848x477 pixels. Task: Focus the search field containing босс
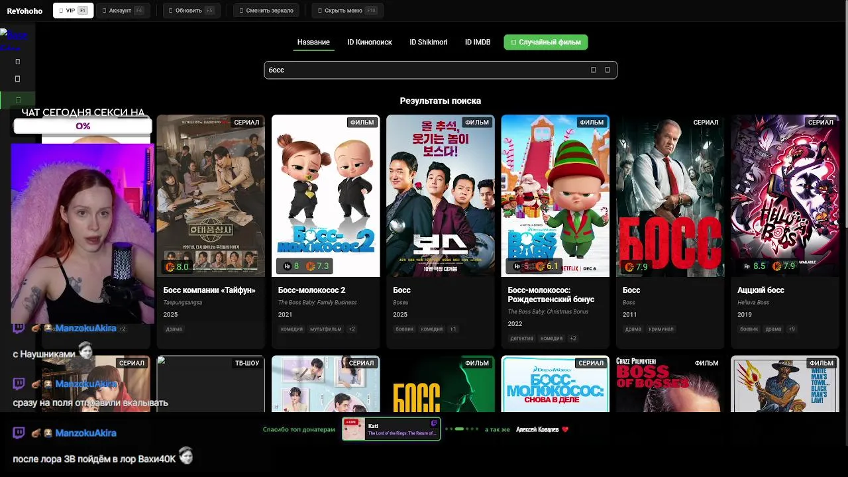(440, 70)
